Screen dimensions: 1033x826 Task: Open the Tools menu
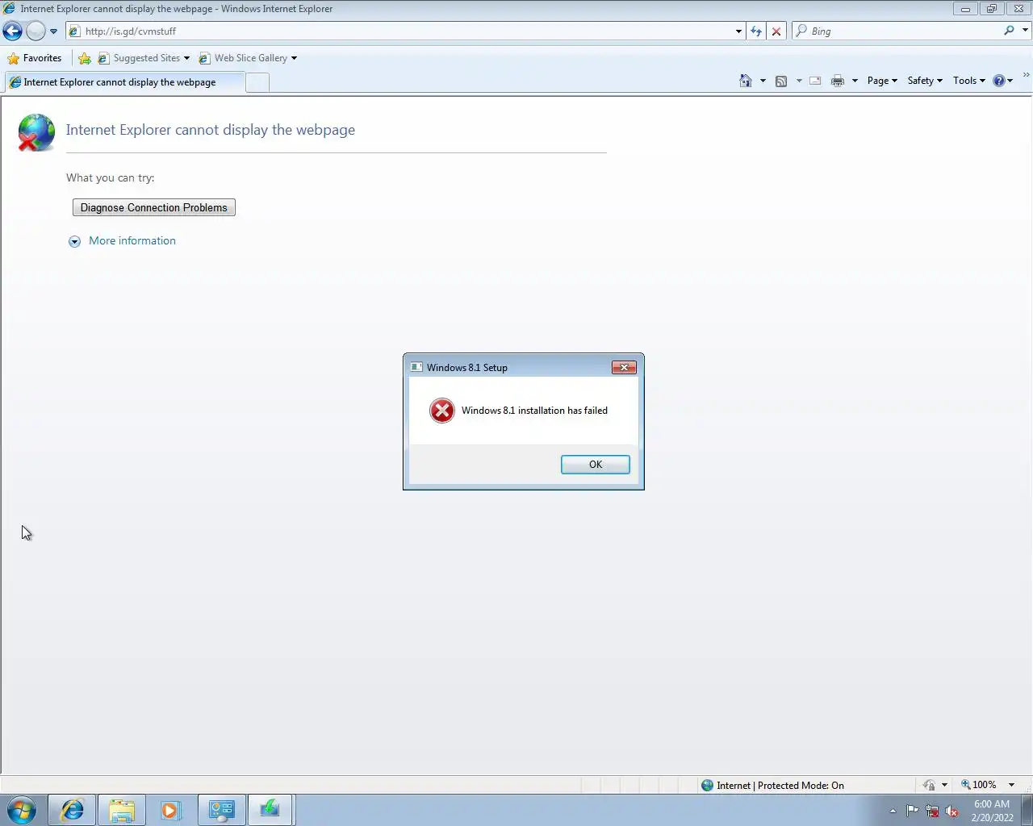968,81
